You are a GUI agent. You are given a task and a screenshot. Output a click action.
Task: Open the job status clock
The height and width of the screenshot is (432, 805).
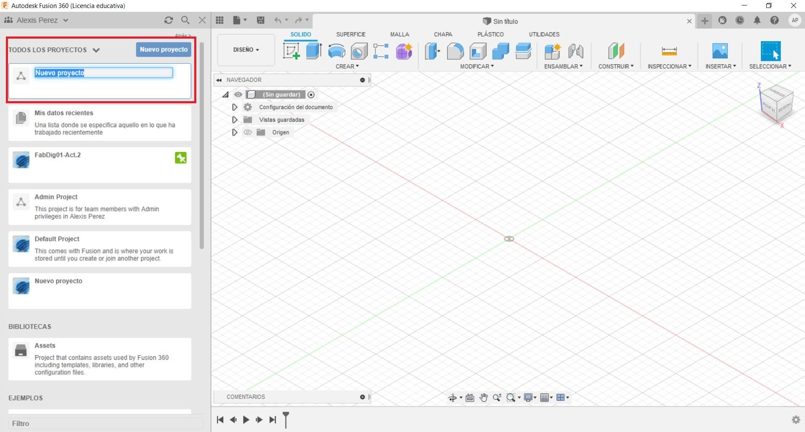tap(740, 20)
